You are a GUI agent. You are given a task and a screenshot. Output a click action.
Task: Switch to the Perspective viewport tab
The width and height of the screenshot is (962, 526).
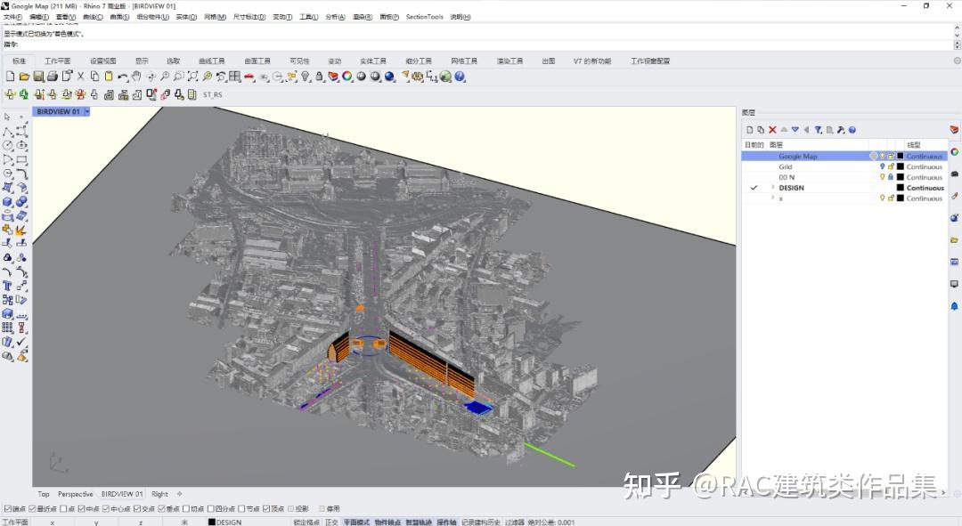click(x=76, y=494)
